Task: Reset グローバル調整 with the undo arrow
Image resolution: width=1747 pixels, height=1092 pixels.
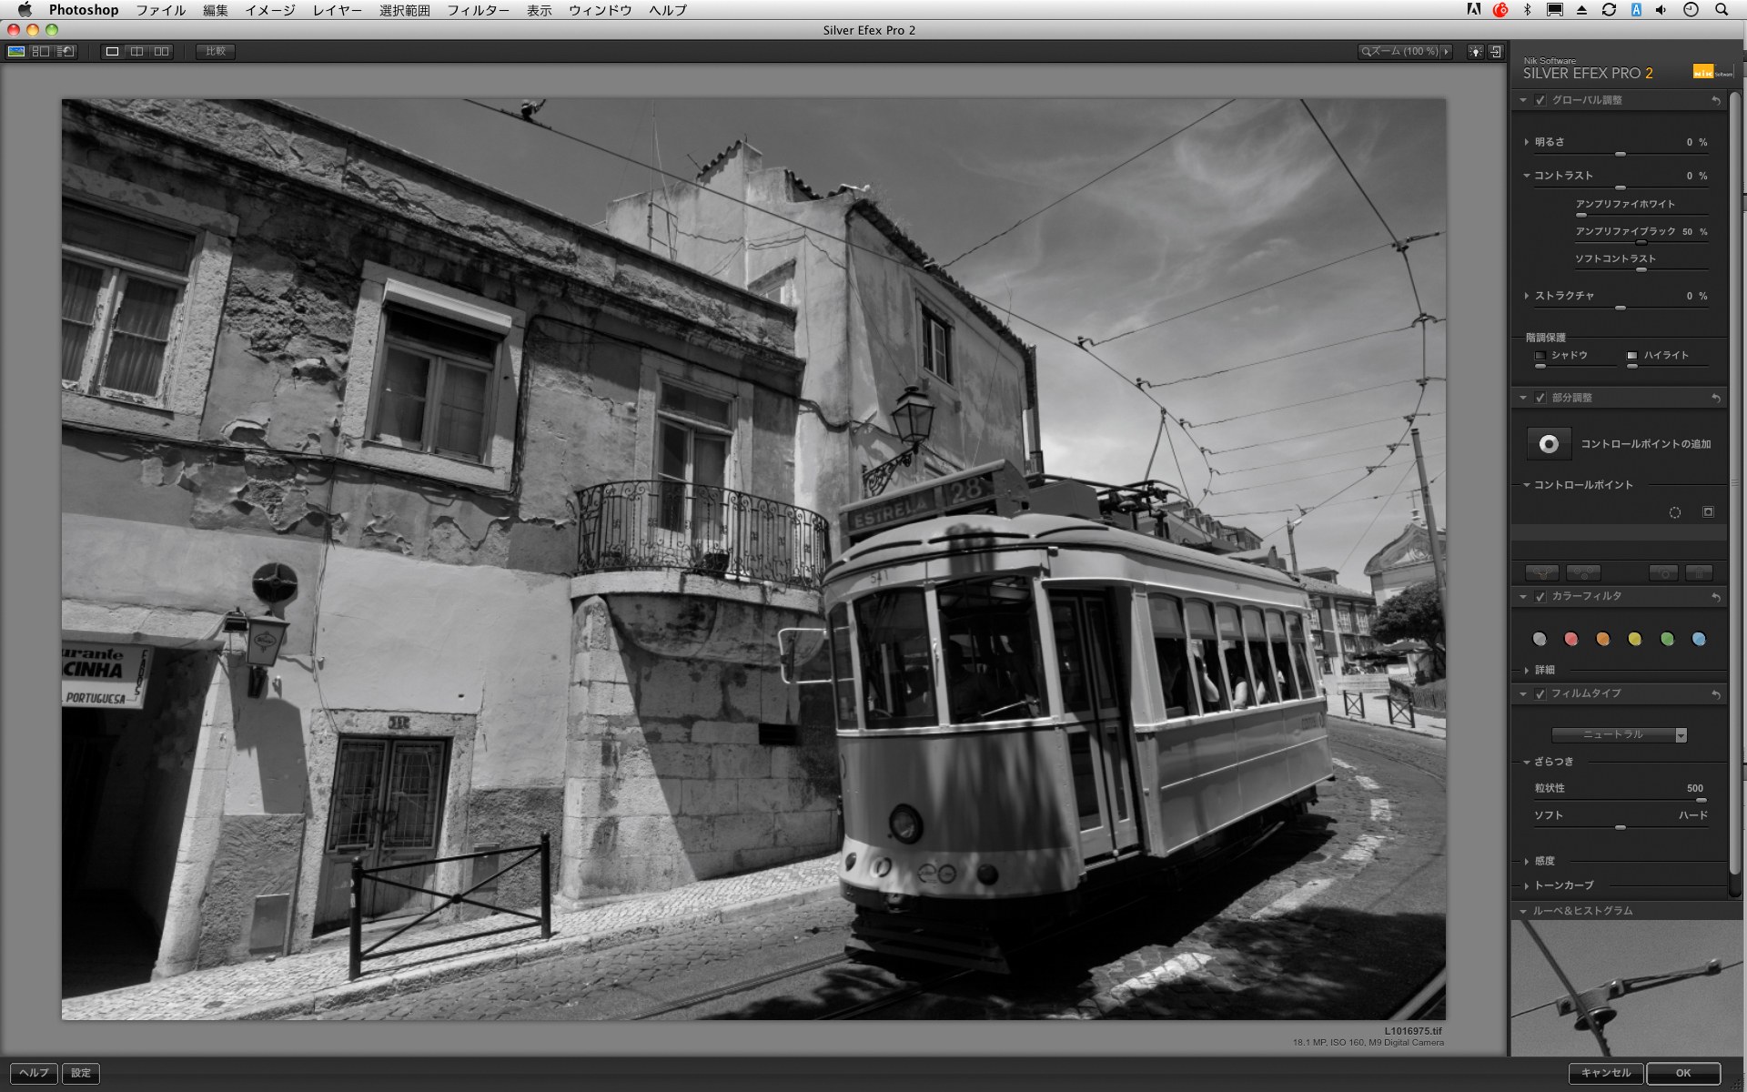Action: (x=1716, y=100)
